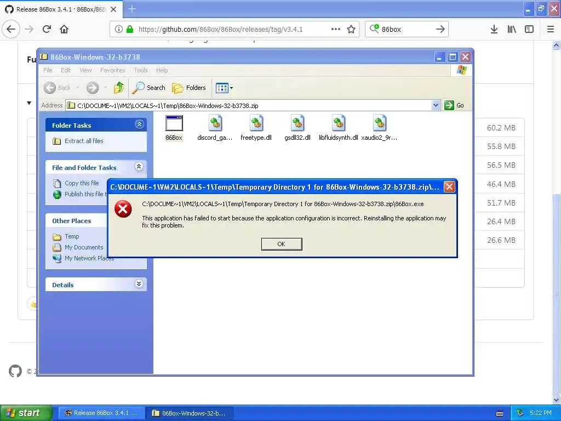Click the system tray safely-remove icon
The width and height of the screenshot is (561, 421).
520,413
